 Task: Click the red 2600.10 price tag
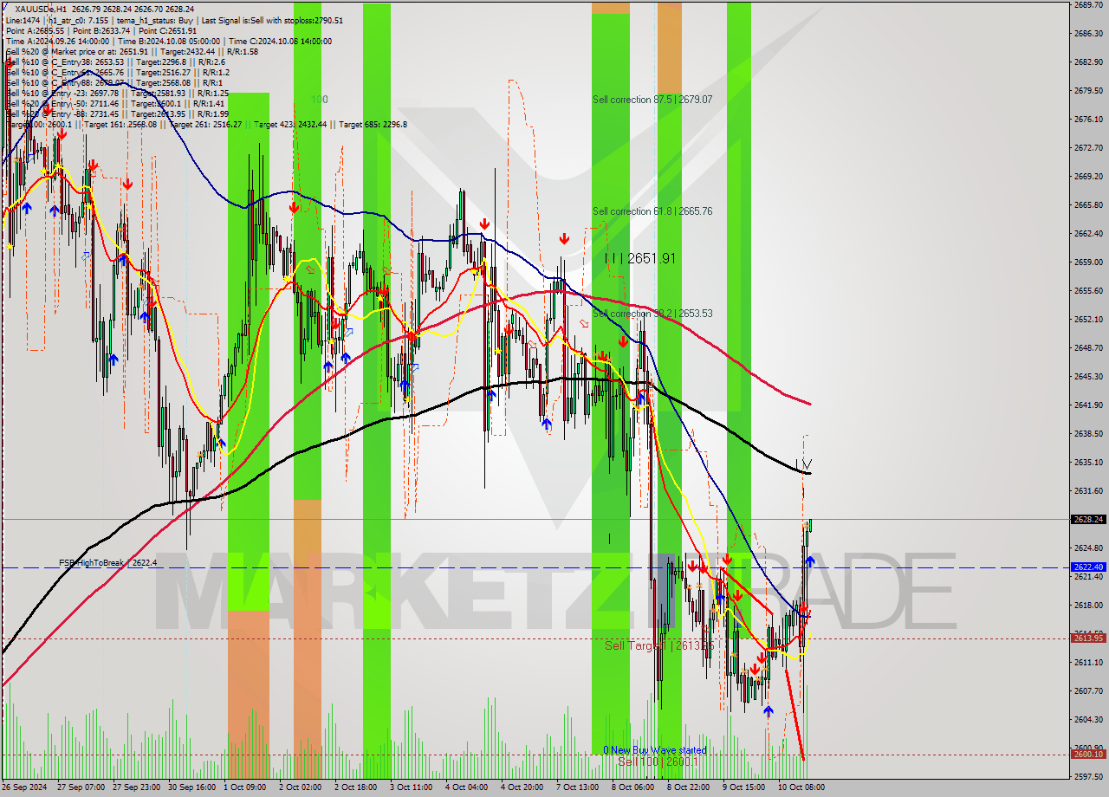[1088, 754]
